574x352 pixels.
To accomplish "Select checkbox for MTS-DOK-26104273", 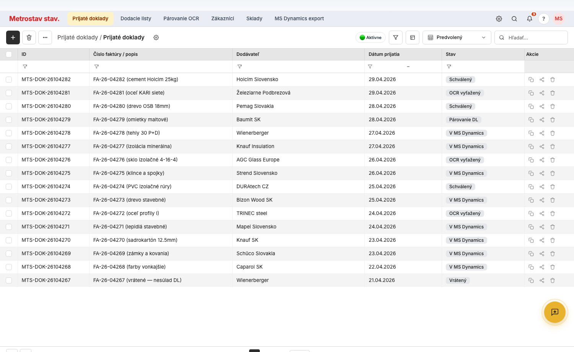I will 9,200.
